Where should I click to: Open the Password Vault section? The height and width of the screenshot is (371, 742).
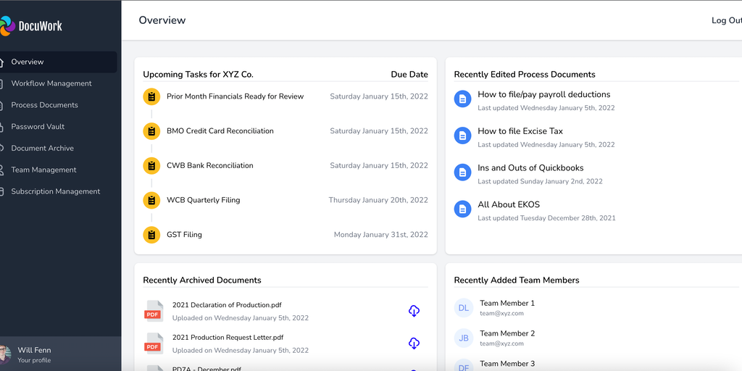pyautogui.click(x=38, y=127)
